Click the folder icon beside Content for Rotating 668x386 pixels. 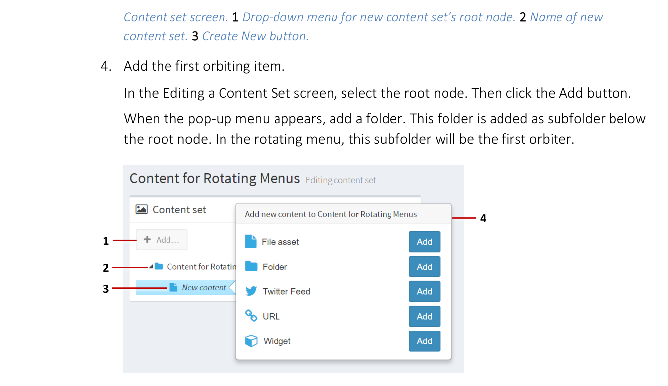tap(159, 266)
